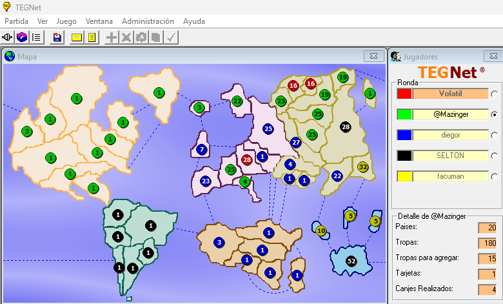Click the yellow card toolbar icon
The height and width of the screenshot is (304, 503).
[77, 37]
